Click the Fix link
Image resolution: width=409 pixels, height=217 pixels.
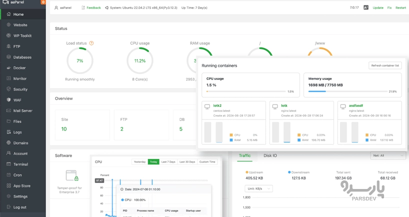(x=389, y=8)
